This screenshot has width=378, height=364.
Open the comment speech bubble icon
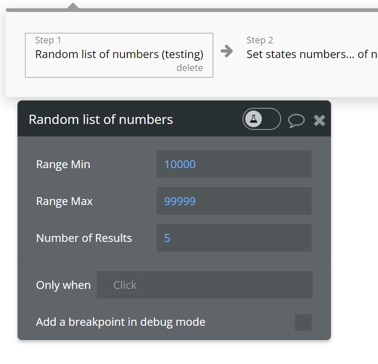pos(296,120)
